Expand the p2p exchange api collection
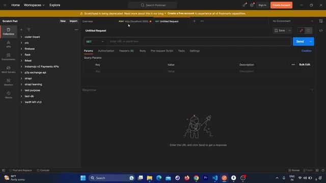Screen dimensions: 326x183 21,73
